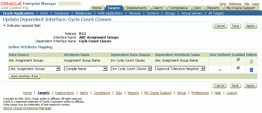
Task: Open the Compile Name attribute dropdown
Action: pos(86,69)
